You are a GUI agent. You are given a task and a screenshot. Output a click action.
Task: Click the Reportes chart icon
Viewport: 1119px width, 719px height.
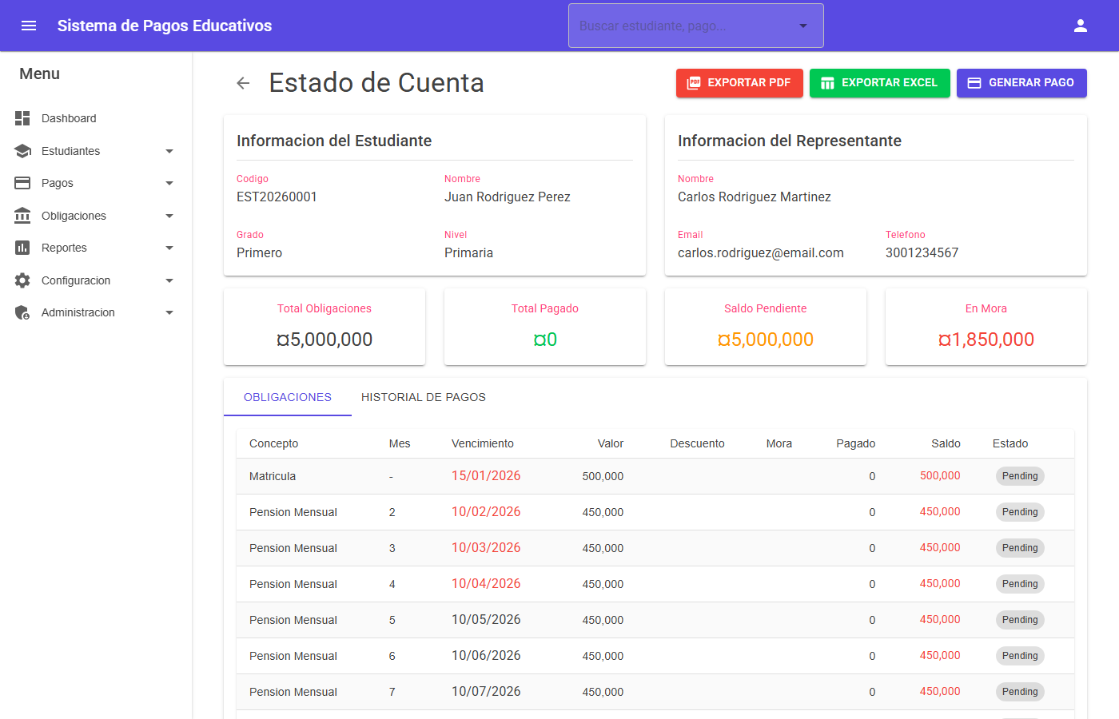click(x=22, y=248)
